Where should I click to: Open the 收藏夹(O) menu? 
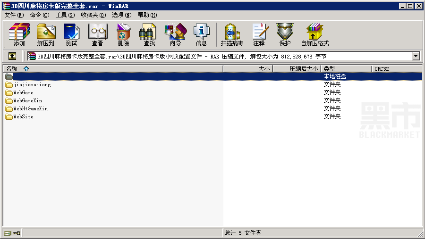pyautogui.click(x=93, y=15)
